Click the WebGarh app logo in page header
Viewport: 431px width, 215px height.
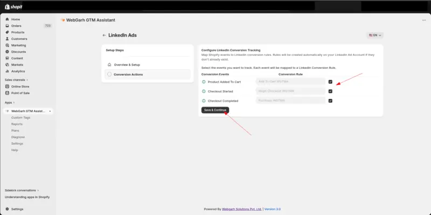coord(63,20)
